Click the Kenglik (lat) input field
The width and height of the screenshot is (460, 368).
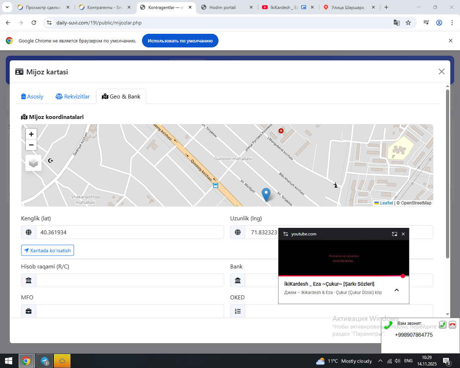[x=130, y=233]
